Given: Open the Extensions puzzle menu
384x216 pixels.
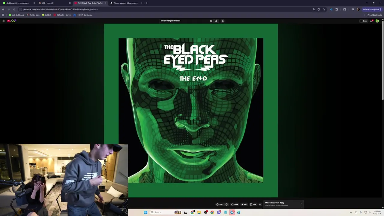Looking at the screenshot, I should click(337, 9).
